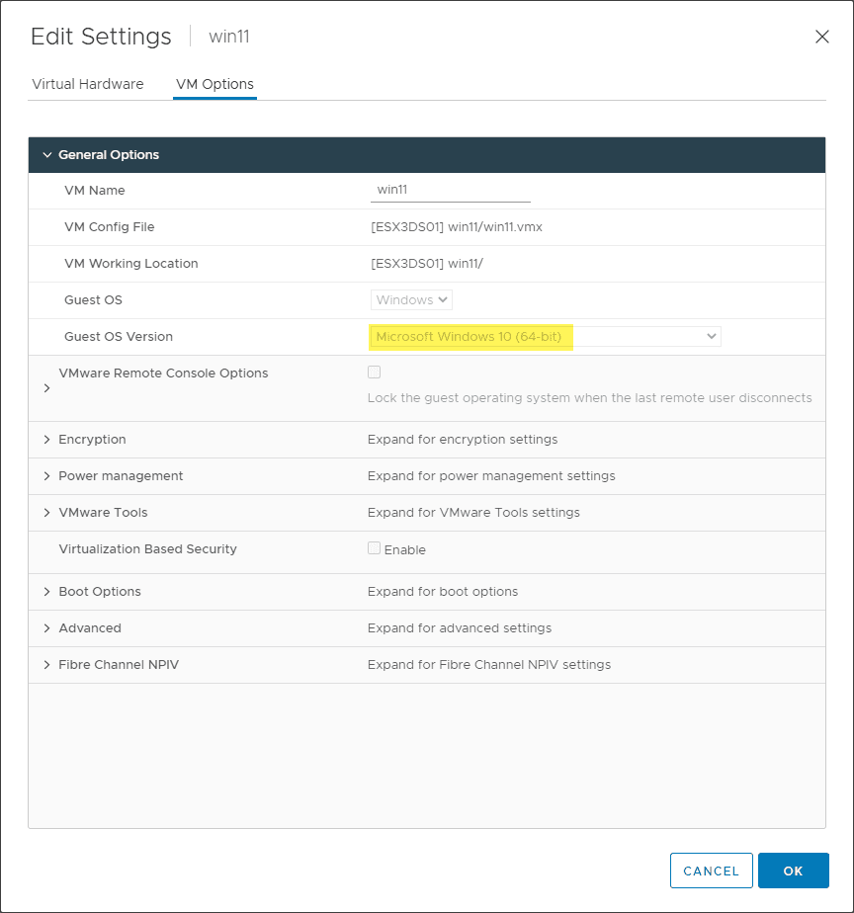
Task: Check lock guest OS on last disconnect
Action: (374, 372)
